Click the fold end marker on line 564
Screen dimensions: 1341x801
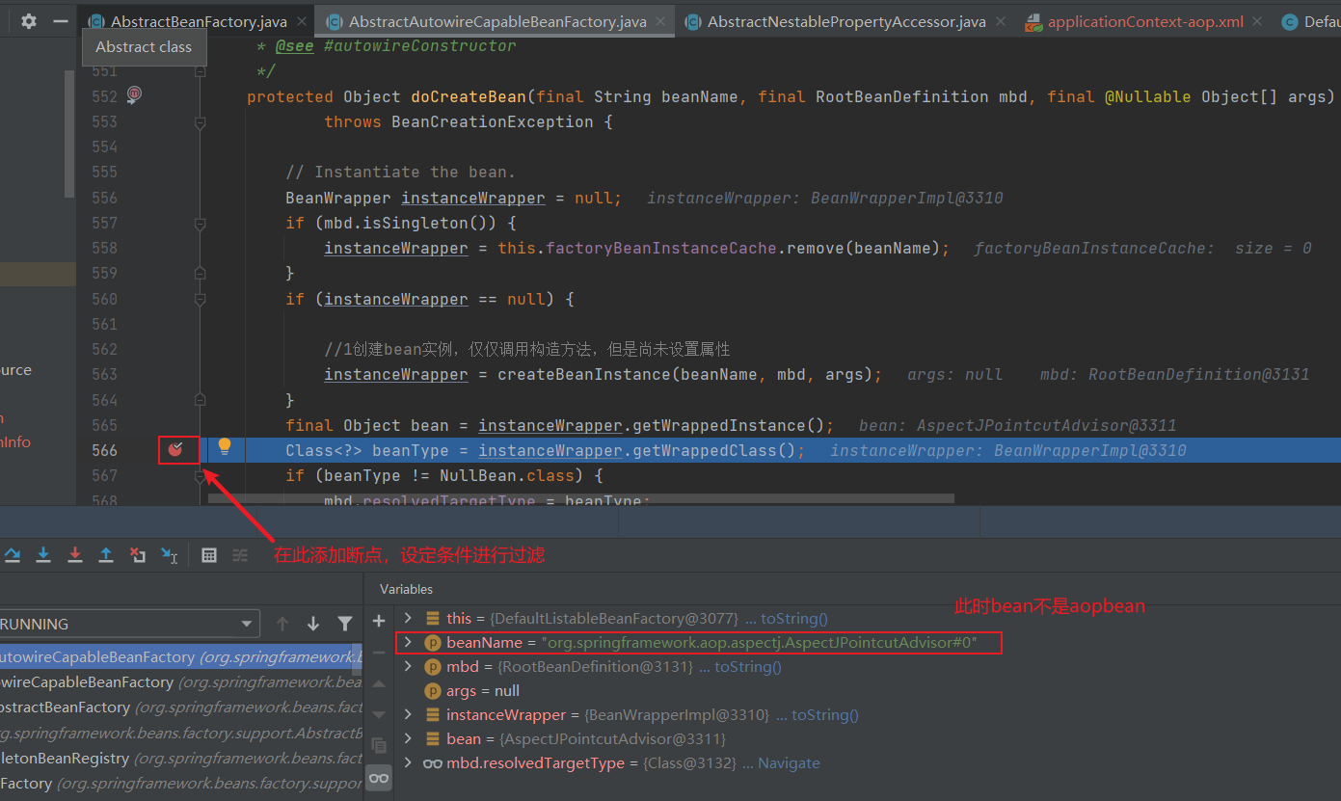click(201, 399)
